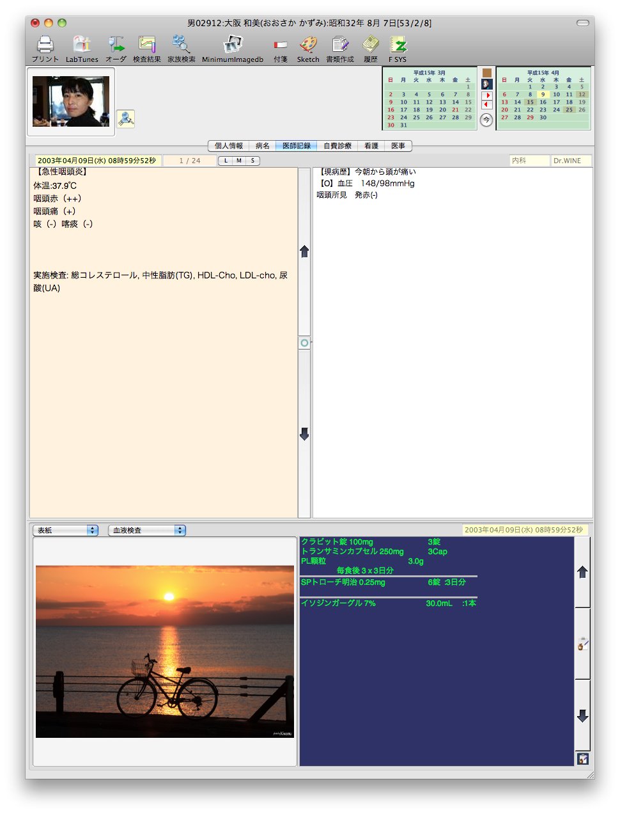Viewport: 620px width, 814px height.
Task: Click 【急性咽頭炎】 heading in notes
Action: click(60, 172)
